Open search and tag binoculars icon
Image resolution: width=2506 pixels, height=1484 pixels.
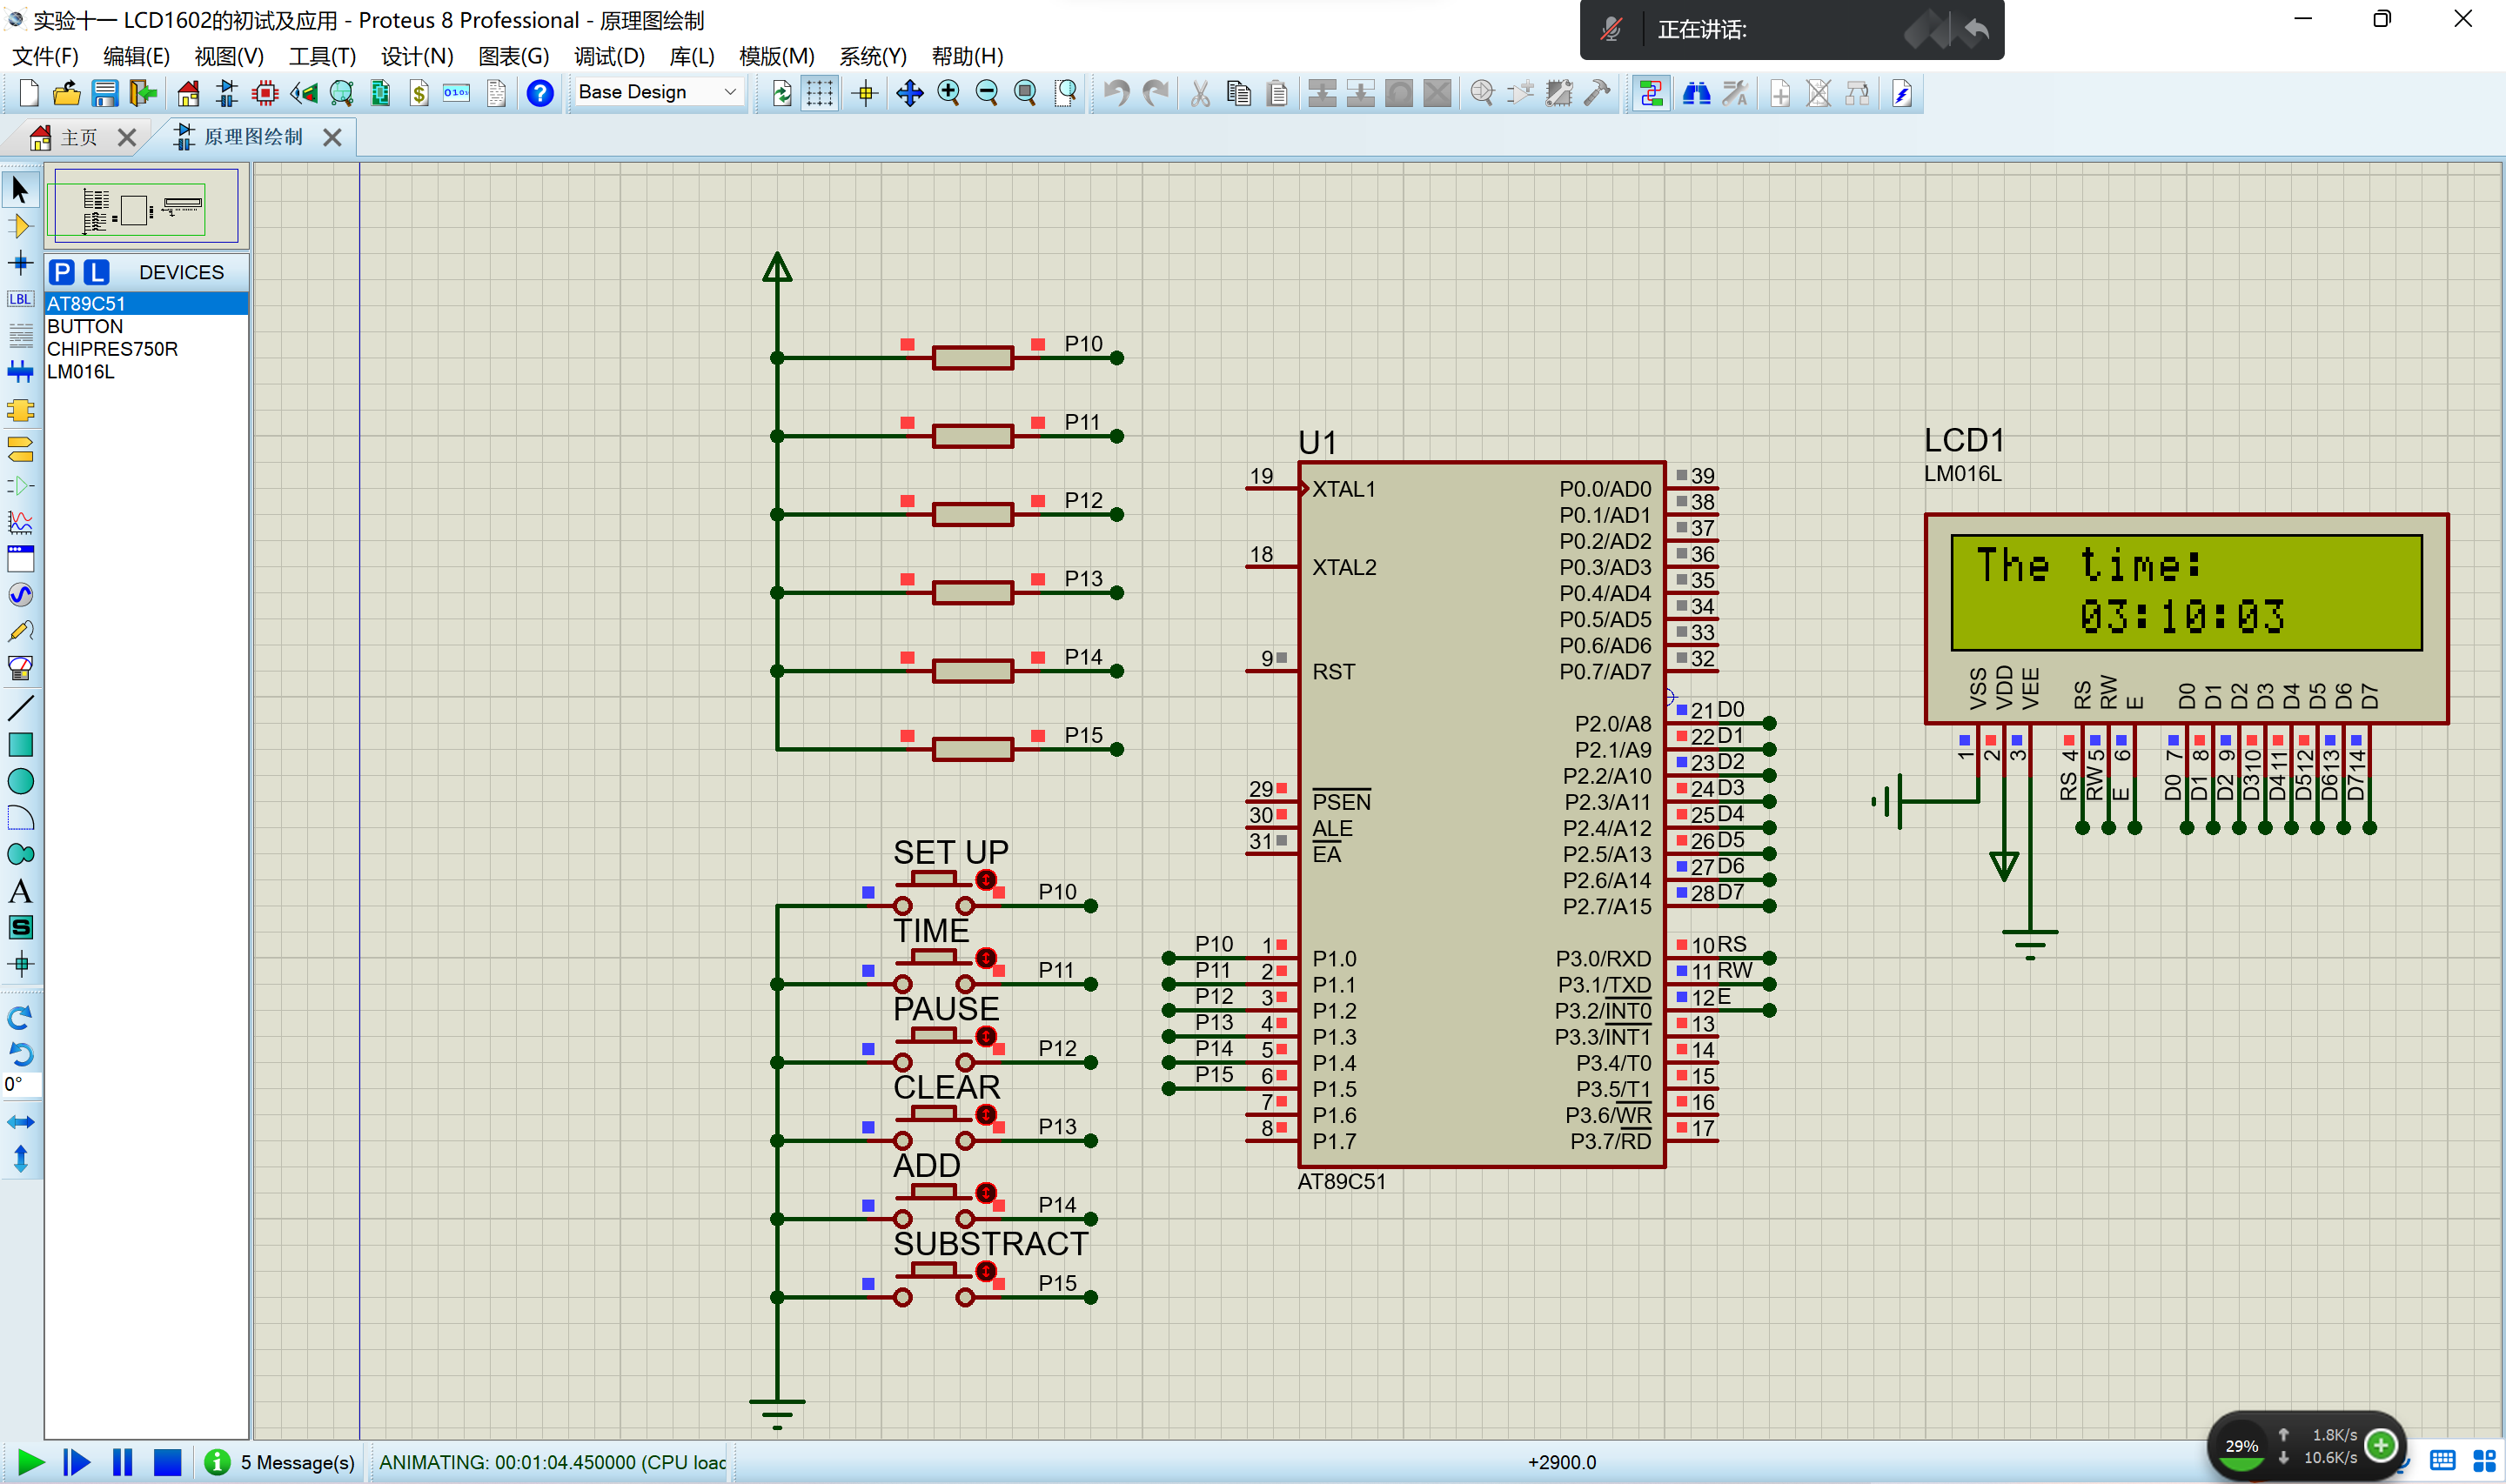pyautogui.click(x=1696, y=93)
